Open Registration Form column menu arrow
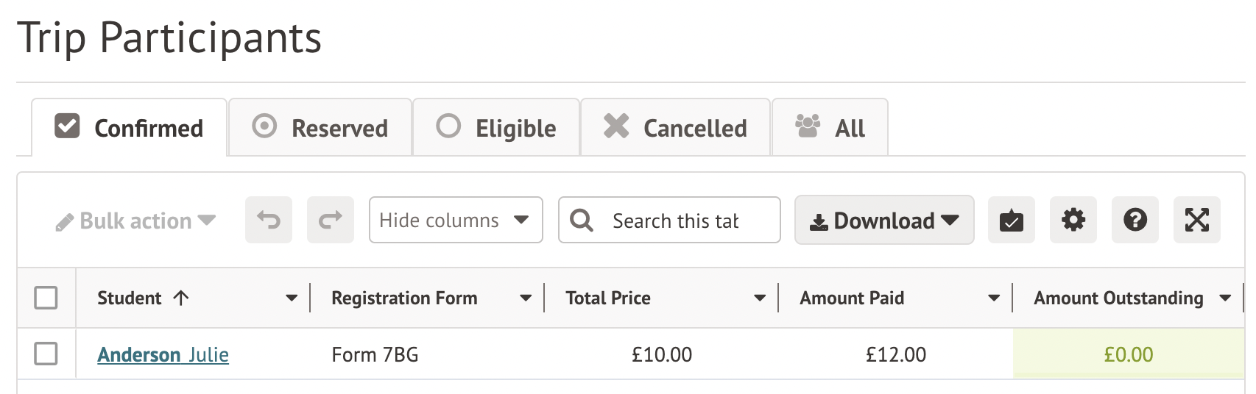 point(526,298)
